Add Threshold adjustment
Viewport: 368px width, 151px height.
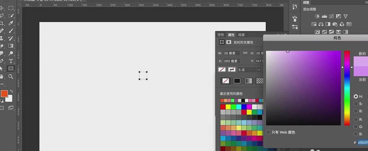tap(331, 32)
